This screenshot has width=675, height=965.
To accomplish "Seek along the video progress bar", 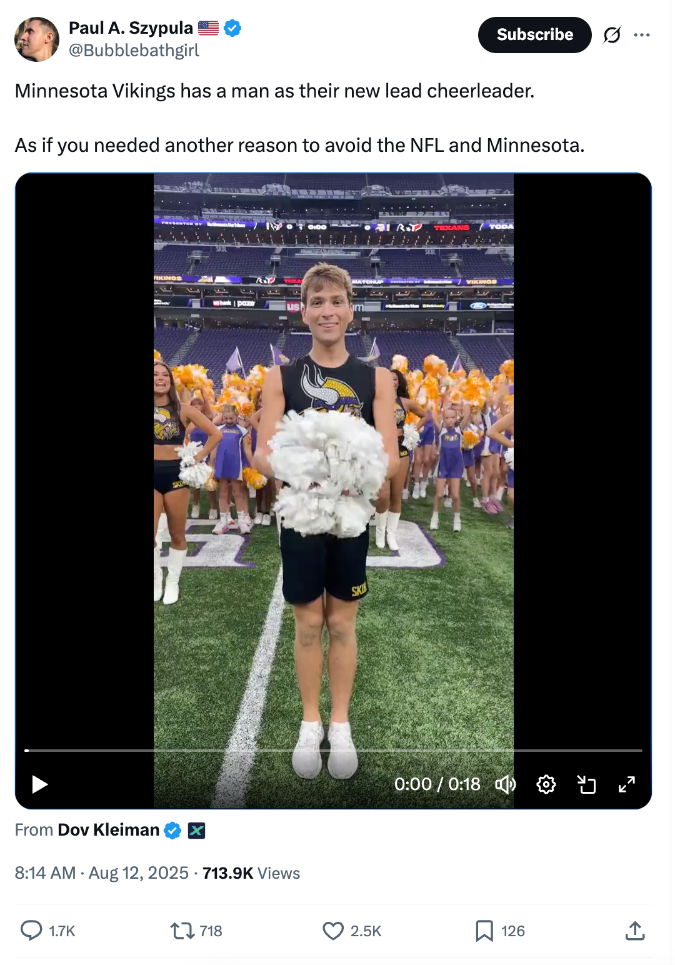I will pos(333,750).
